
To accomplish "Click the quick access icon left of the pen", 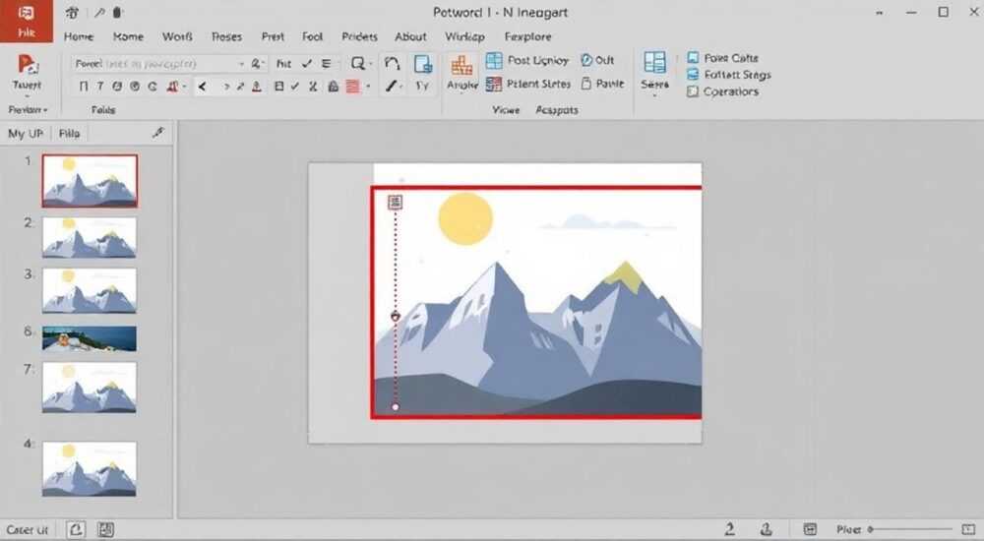I will coord(72,13).
